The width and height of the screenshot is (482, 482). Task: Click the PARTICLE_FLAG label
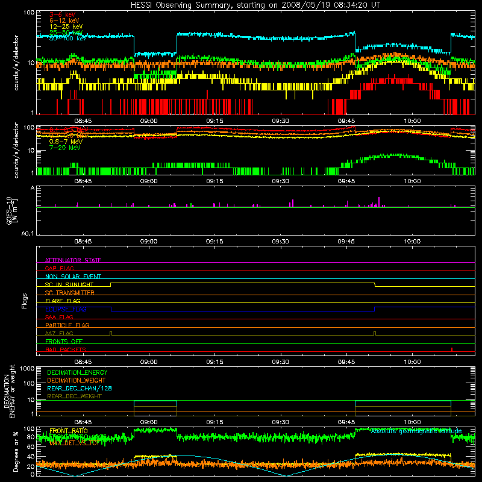coord(67,325)
